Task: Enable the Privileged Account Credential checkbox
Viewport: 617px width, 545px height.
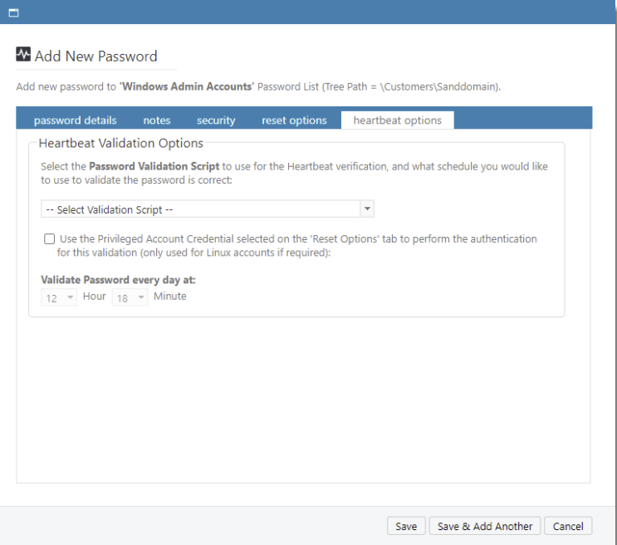Action: click(x=50, y=239)
